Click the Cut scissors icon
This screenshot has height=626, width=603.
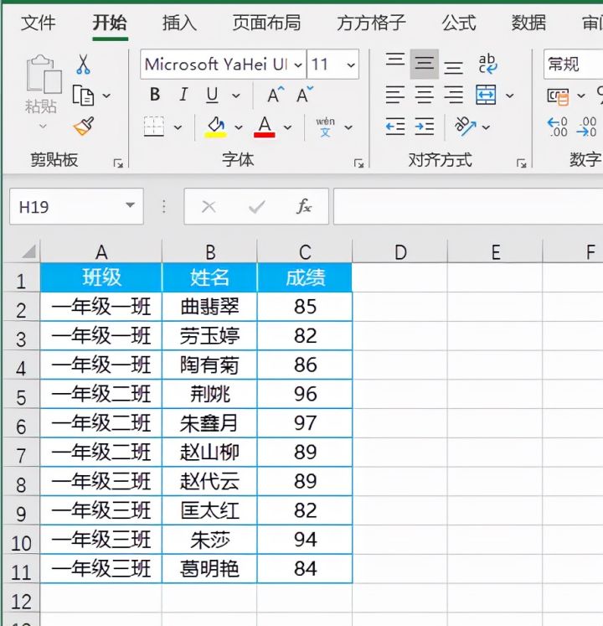[x=83, y=65]
